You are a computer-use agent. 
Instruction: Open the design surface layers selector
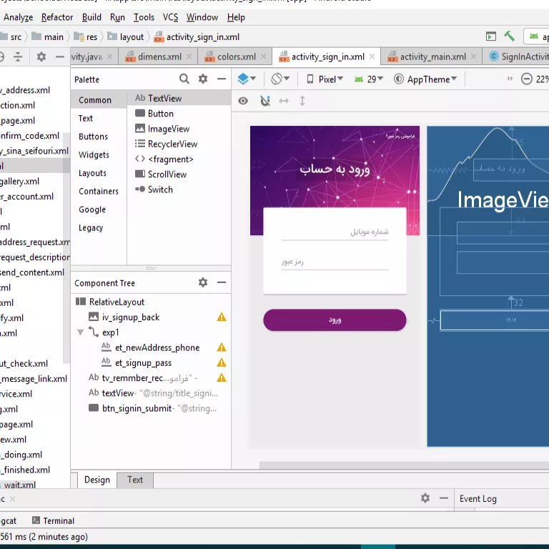coord(247,79)
